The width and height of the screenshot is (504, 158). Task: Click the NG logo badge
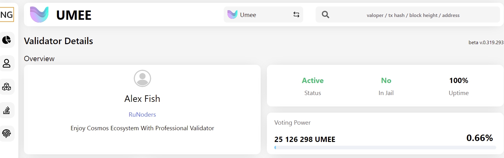[x=7, y=15]
